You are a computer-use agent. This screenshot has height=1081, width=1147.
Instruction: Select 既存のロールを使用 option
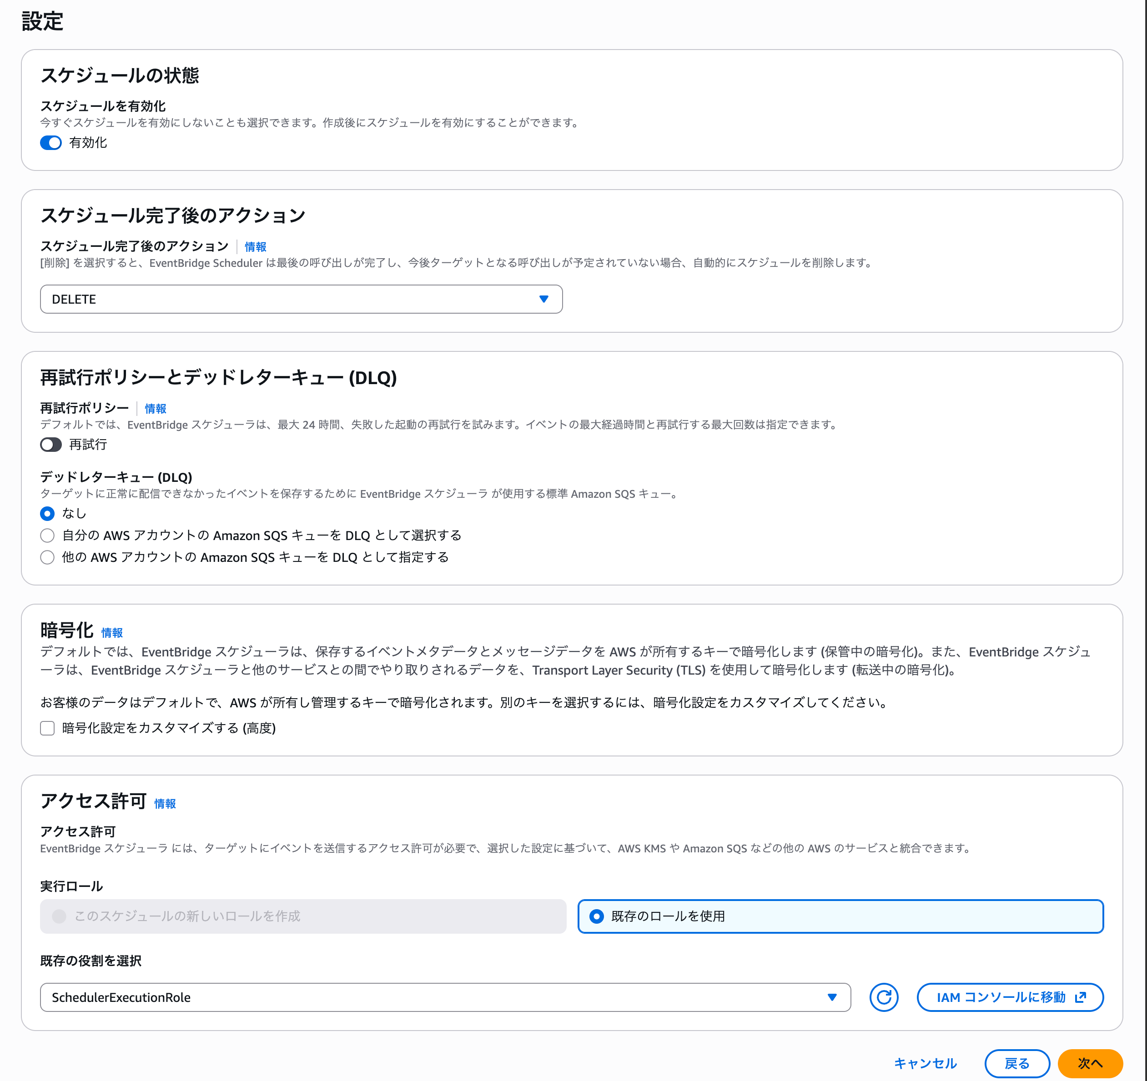tap(597, 916)
